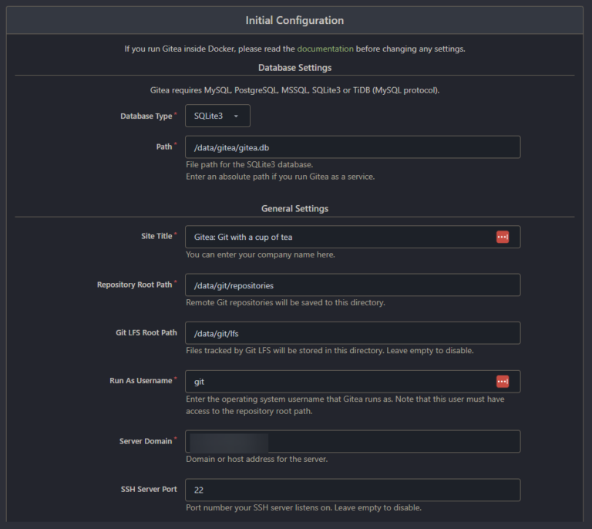Open the documentation link
Viewport: 592px width, 529px height.
325,49
